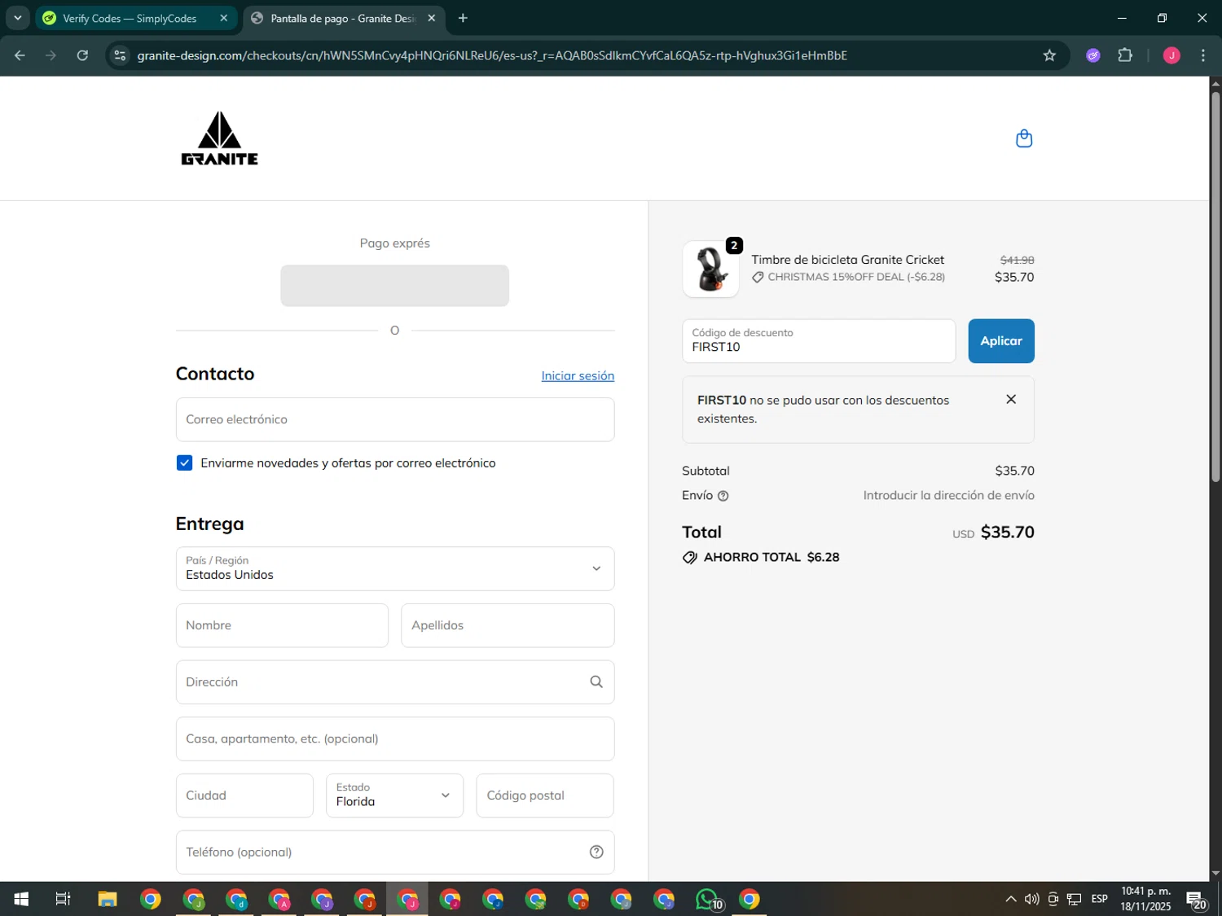
Task: Click the Código de descuento field
Action: pyautogui.click(x=819, y=341)
